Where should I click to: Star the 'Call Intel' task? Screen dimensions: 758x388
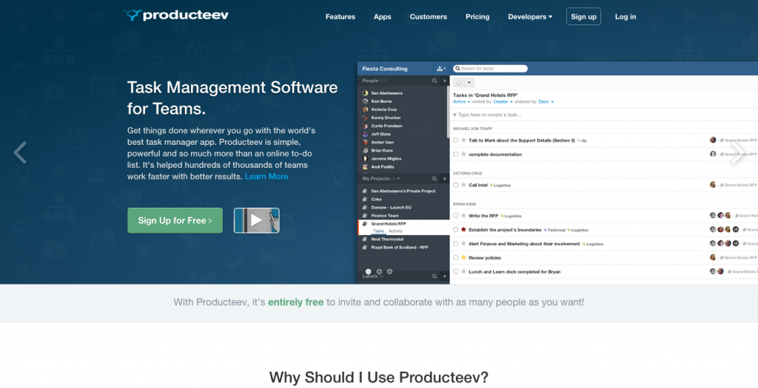pyautogui.click(x=463, y=185)
